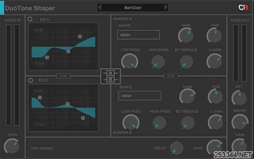
Task: Click the EQ B curve graph
Action: (63, 108)
